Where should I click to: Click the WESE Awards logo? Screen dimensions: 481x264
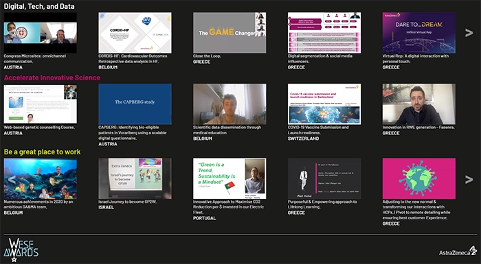coord(21,250)
